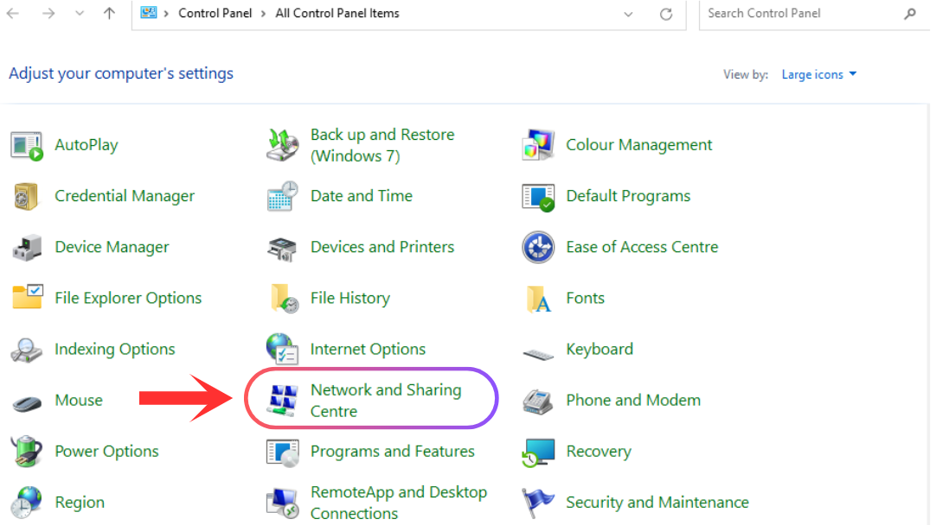Open the Internet Options link
The image size is (936, 525).
[x=369, y=349]
